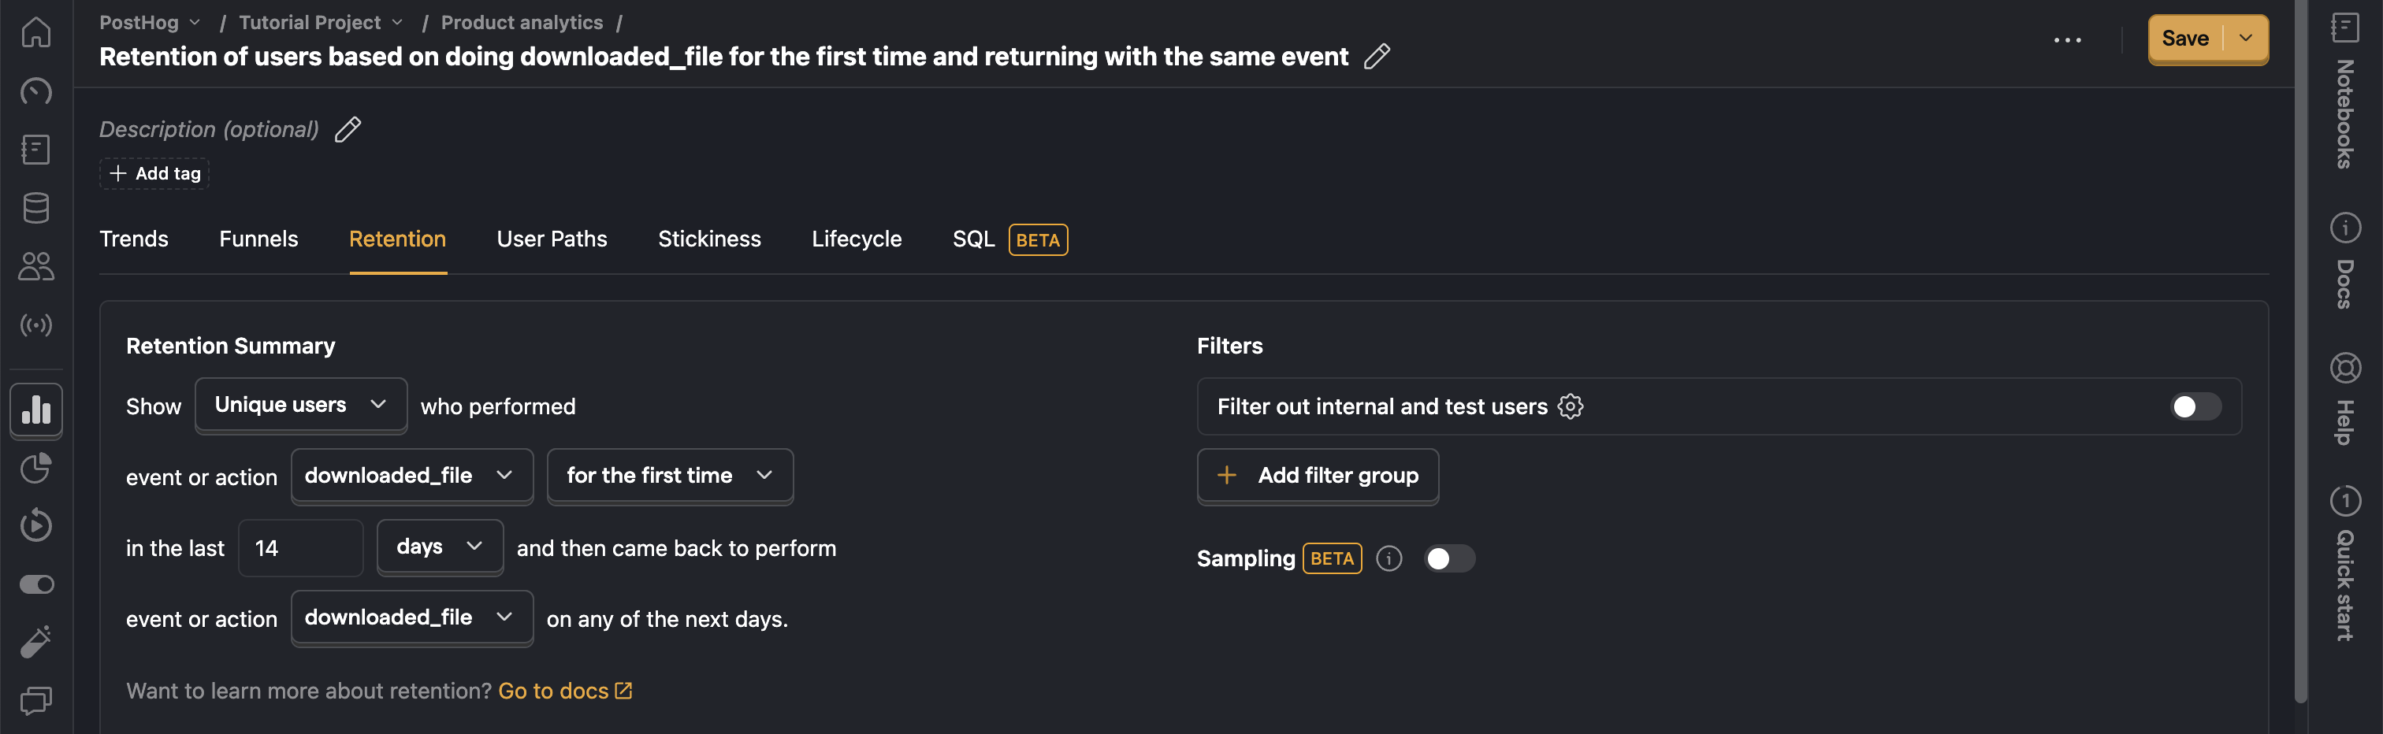Add a tag to the insight

coord(154,174)
